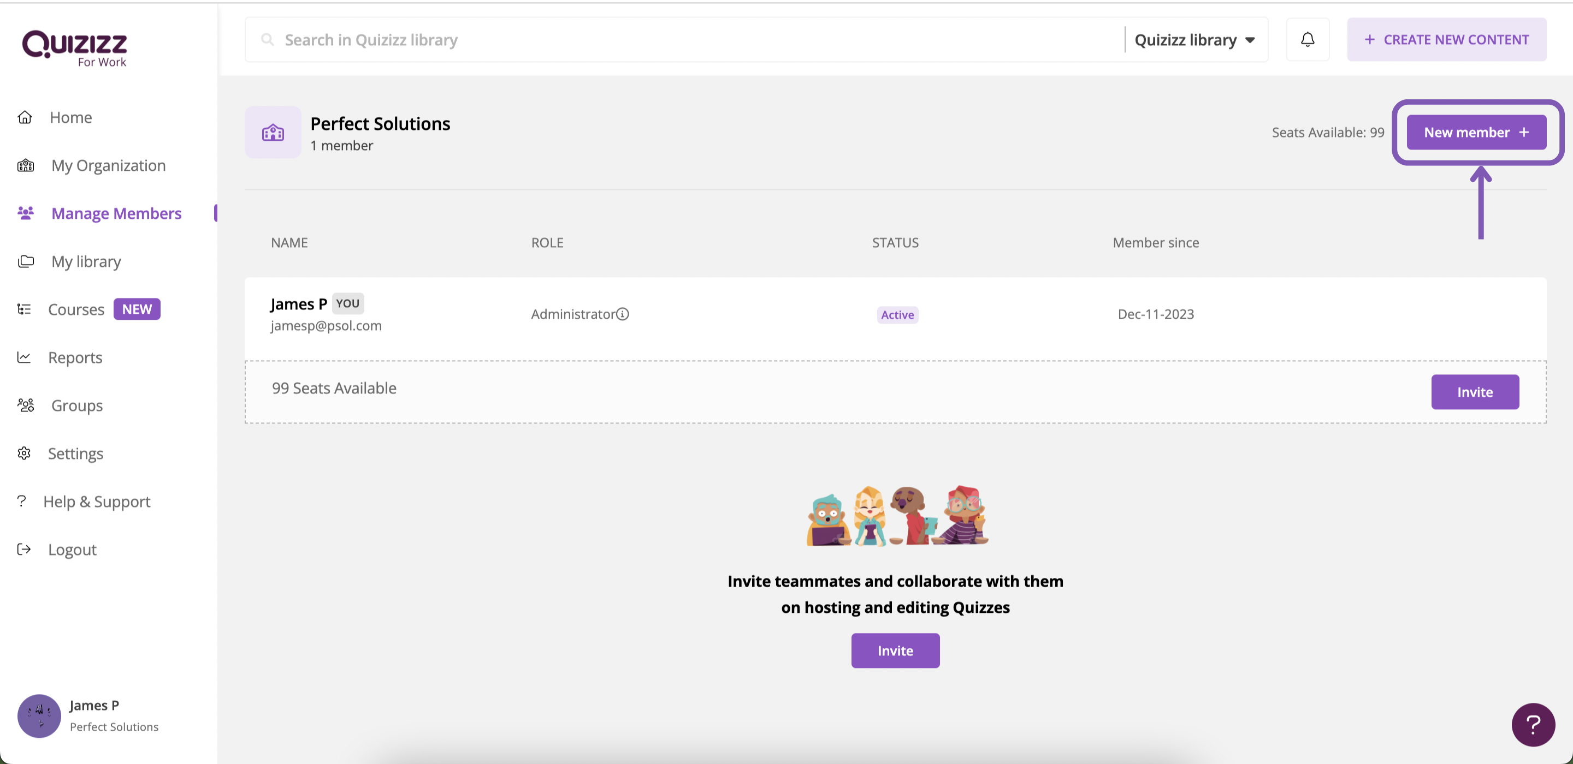Viewport: 1573px width, 764px height.
Task: Click the Quizizz For Work logo
Action: click(74, 48)
